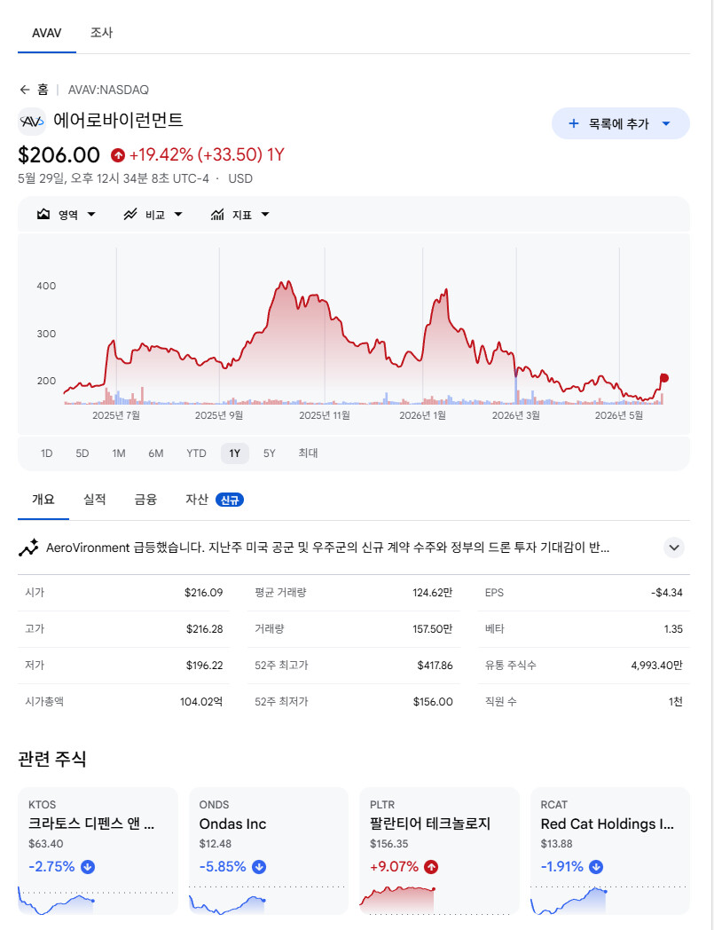Click the AeroVironment company logo icon
This screenshot has height=930, width=714.
(x=31, y=122)
